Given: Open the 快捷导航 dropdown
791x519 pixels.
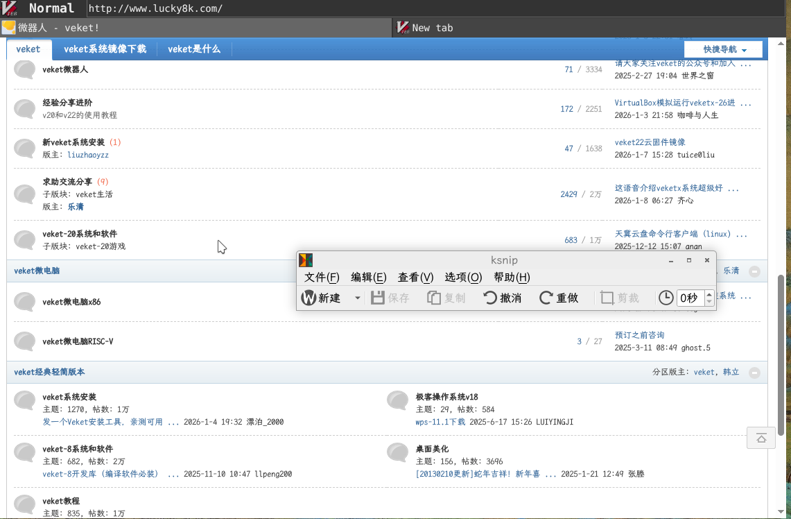Looking at the screenshot, I should (723, 50).
